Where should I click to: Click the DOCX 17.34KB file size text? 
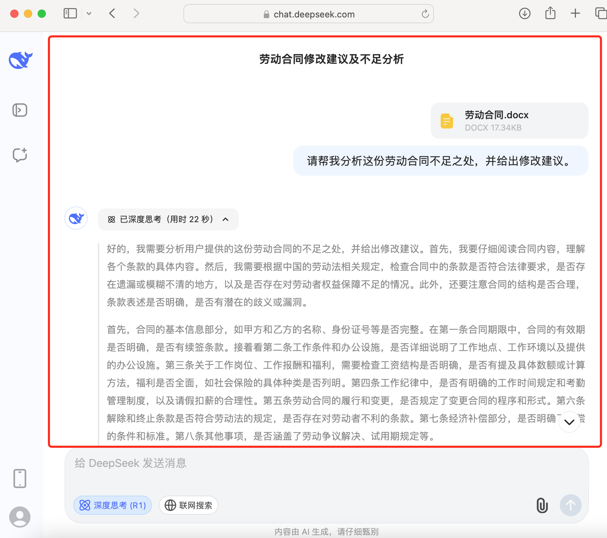pos(493,128)
